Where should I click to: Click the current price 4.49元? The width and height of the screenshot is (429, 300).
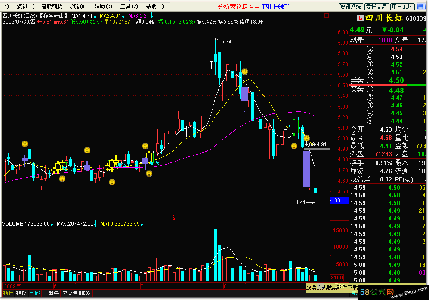[361, 30]
